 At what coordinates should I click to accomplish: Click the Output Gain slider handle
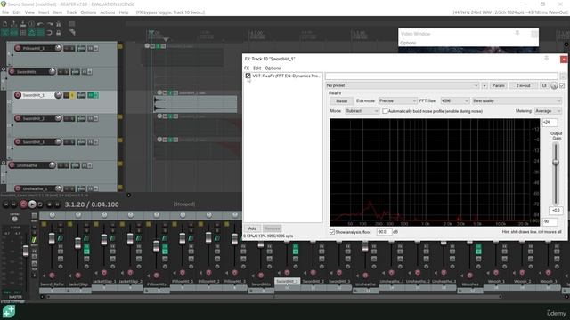point(556,162)
